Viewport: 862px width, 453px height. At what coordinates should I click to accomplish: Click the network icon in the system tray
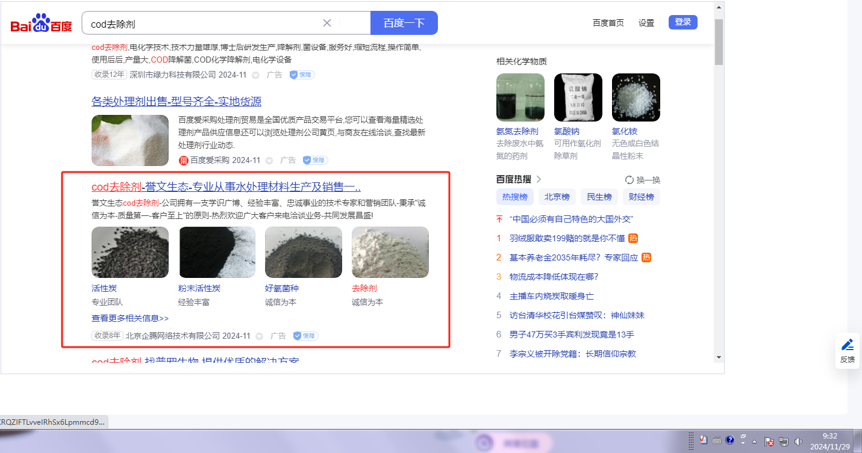tap(784, 442)
